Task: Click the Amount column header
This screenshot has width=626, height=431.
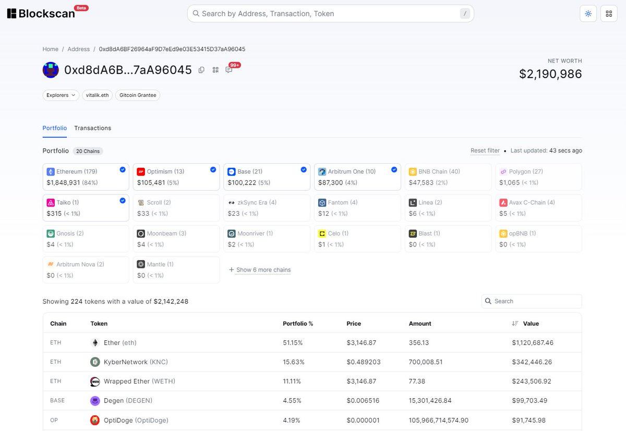Action: (420, 324)
